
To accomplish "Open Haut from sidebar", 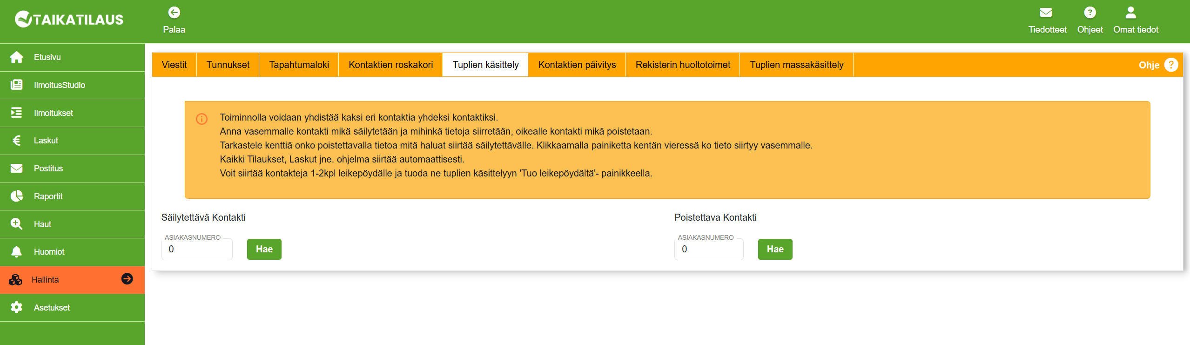I will [72, 224].
